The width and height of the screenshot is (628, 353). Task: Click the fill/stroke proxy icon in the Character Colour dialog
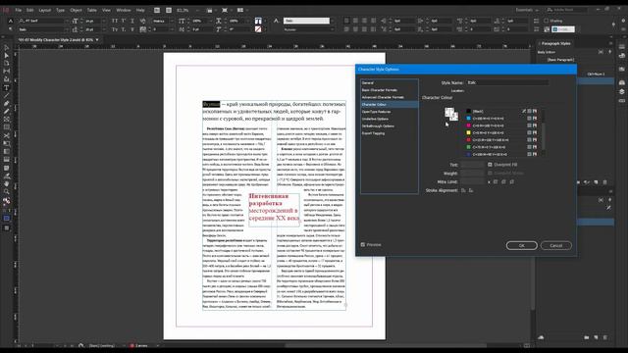pos(451,114)
